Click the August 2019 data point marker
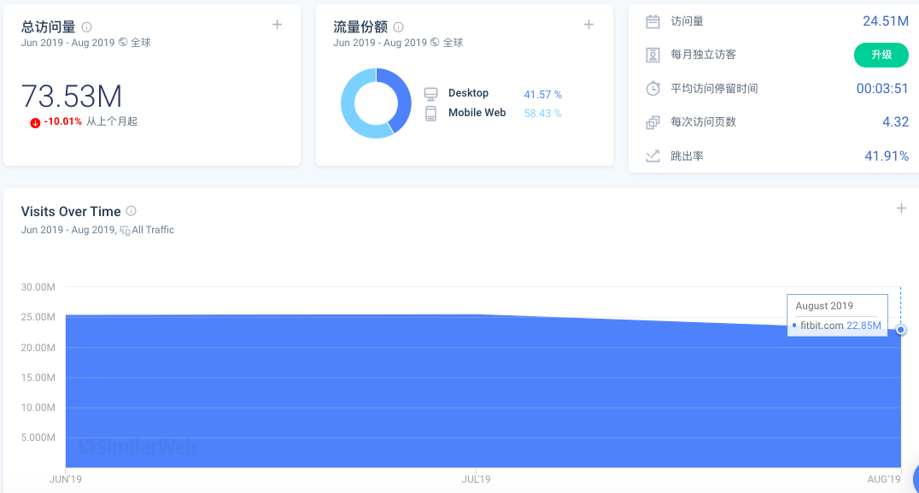Screen dimensions: 919x493 pos(901,330)
